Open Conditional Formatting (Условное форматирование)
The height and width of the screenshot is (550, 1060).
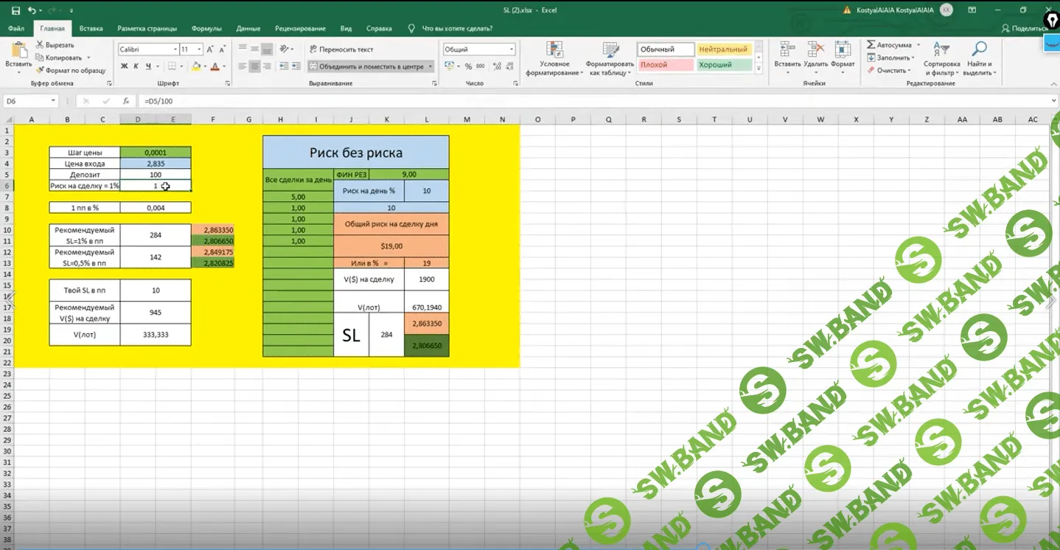(554, 59)
